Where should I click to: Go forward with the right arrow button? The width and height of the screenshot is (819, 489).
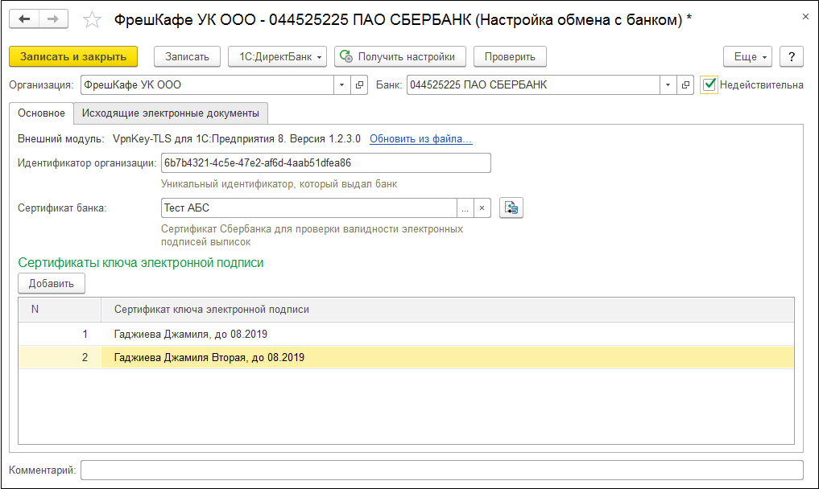[53, 19]
